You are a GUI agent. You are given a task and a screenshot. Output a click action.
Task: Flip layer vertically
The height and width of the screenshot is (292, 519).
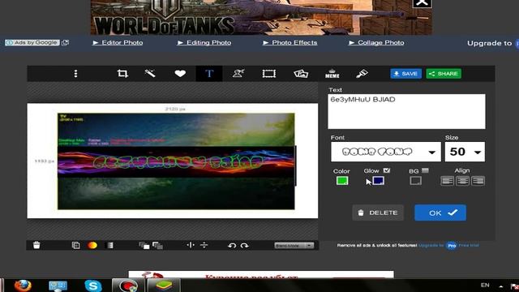(x=204, y=245)
